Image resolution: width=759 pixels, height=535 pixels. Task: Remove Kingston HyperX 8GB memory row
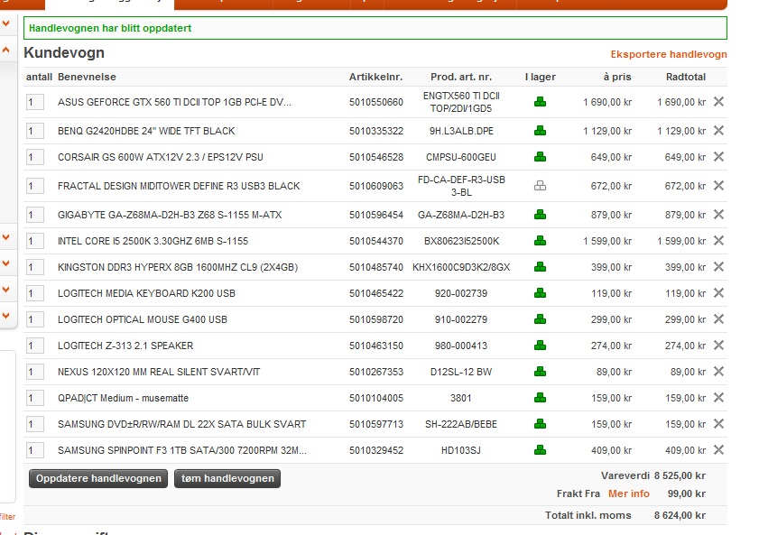click(718, 266)
